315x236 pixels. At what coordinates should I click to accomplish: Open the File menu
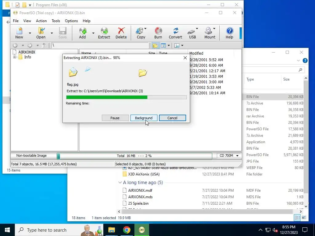[16, 21]
